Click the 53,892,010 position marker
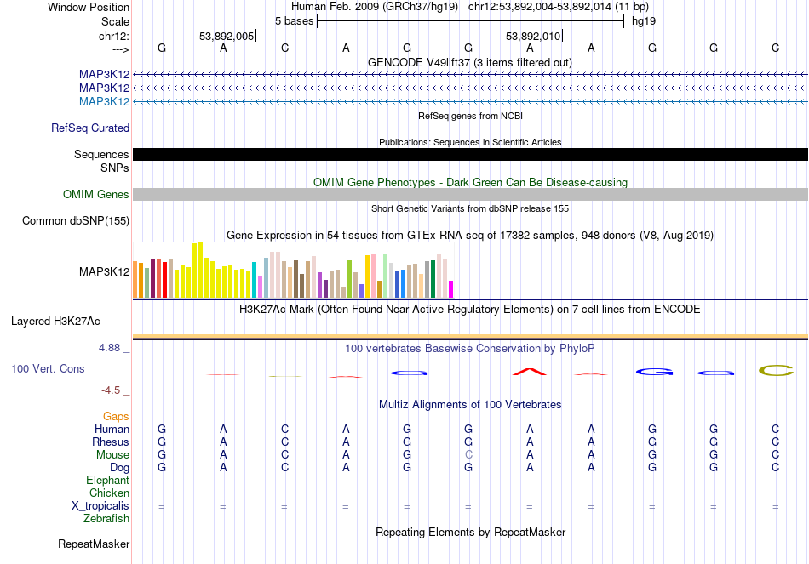 tap(533, 36)
